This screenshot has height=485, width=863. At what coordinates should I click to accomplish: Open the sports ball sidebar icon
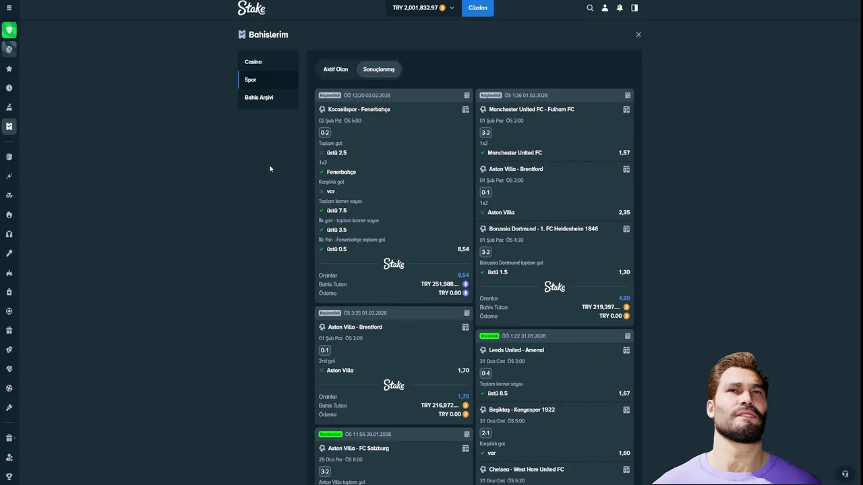(x=9, y=49)
